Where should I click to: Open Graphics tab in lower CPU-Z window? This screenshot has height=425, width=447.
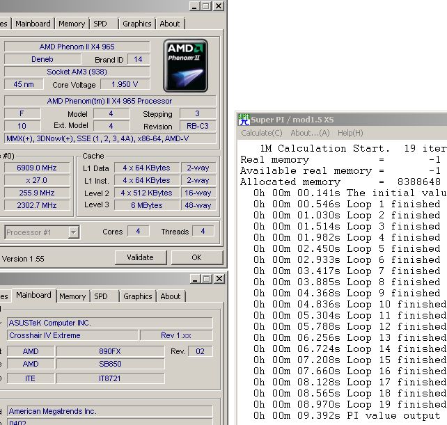coord(137,296)
